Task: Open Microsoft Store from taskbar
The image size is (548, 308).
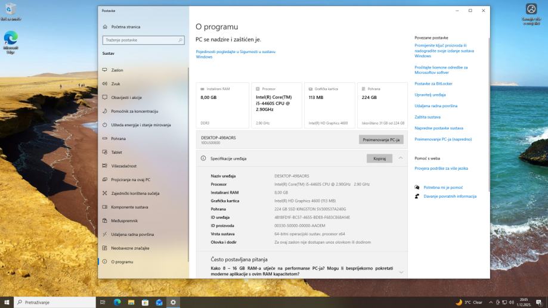Action: (145, 303)
